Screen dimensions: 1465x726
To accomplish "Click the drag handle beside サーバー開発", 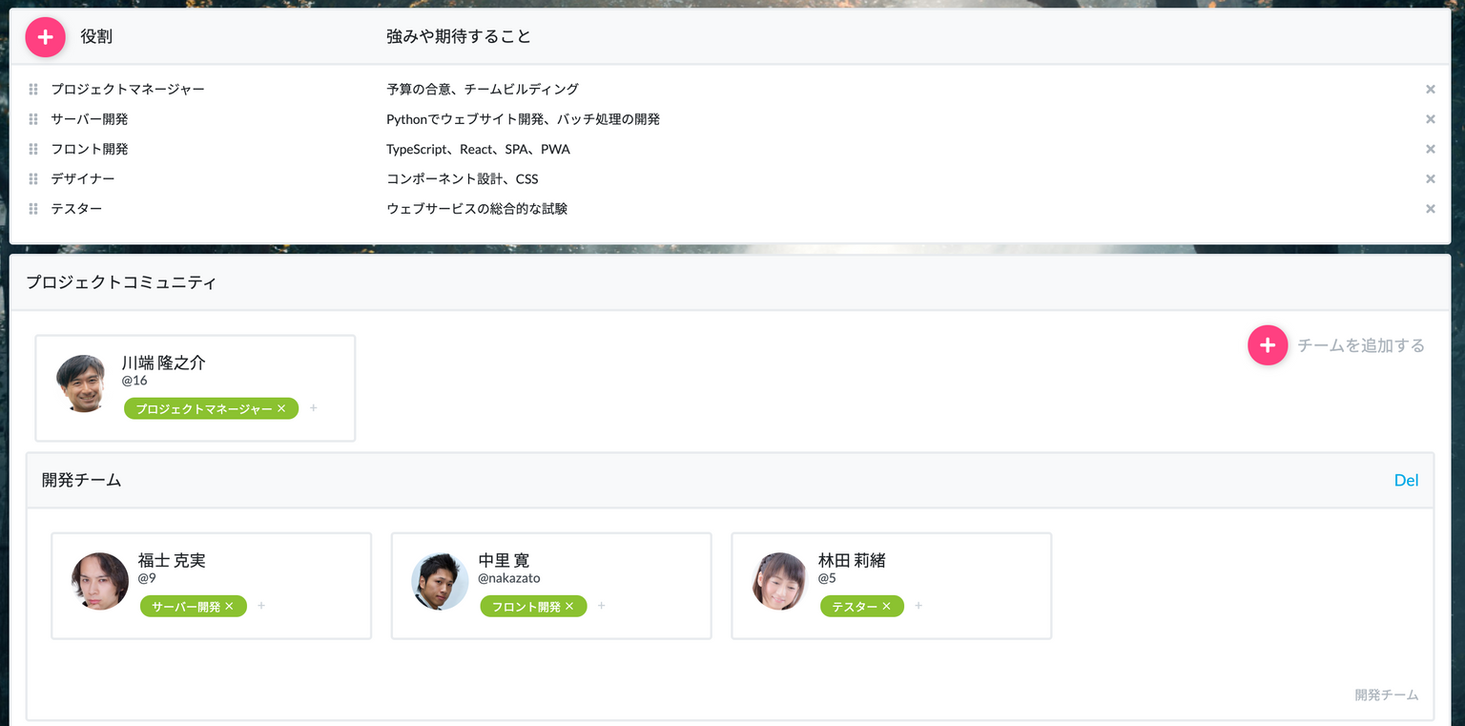I will coord(33,119).
